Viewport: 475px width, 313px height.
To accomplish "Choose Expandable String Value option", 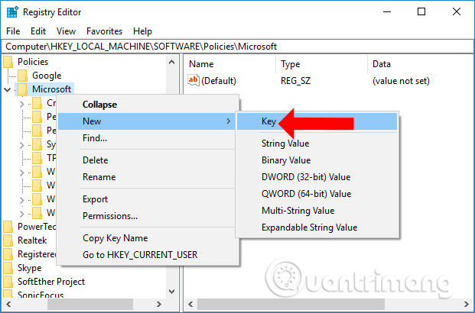I will tap(309, 227).
